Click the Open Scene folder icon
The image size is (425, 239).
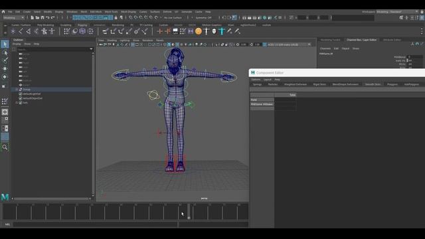37,18
